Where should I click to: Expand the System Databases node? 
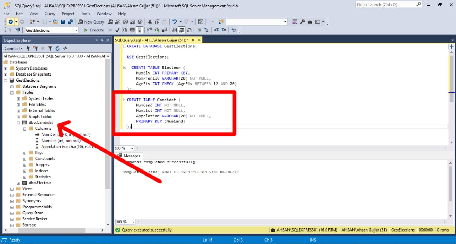6,68
